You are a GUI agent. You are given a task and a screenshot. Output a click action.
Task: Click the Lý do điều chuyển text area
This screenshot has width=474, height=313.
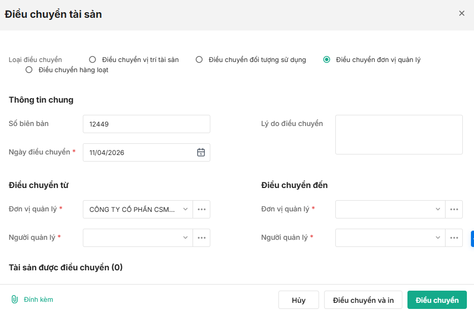[x=399, y=135]
